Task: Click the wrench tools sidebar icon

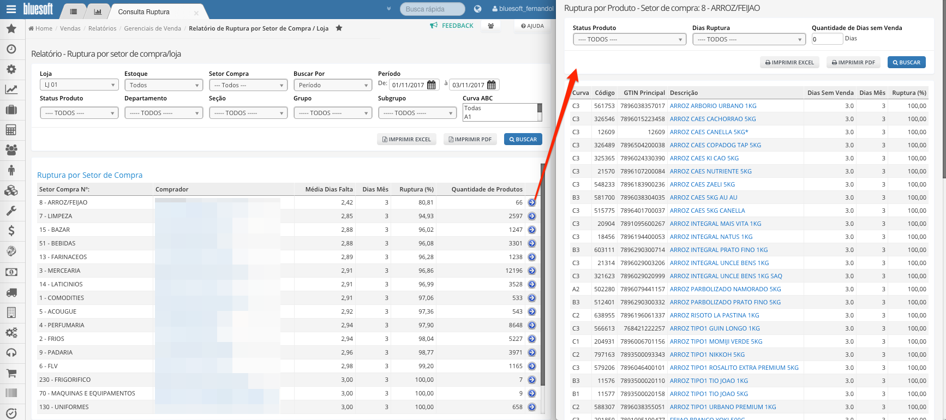Action: coord(11,211)
